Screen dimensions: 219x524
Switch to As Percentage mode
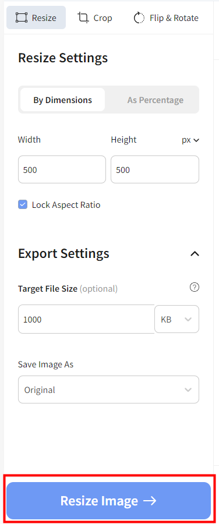pyautogui.click(x=155, y=100)
